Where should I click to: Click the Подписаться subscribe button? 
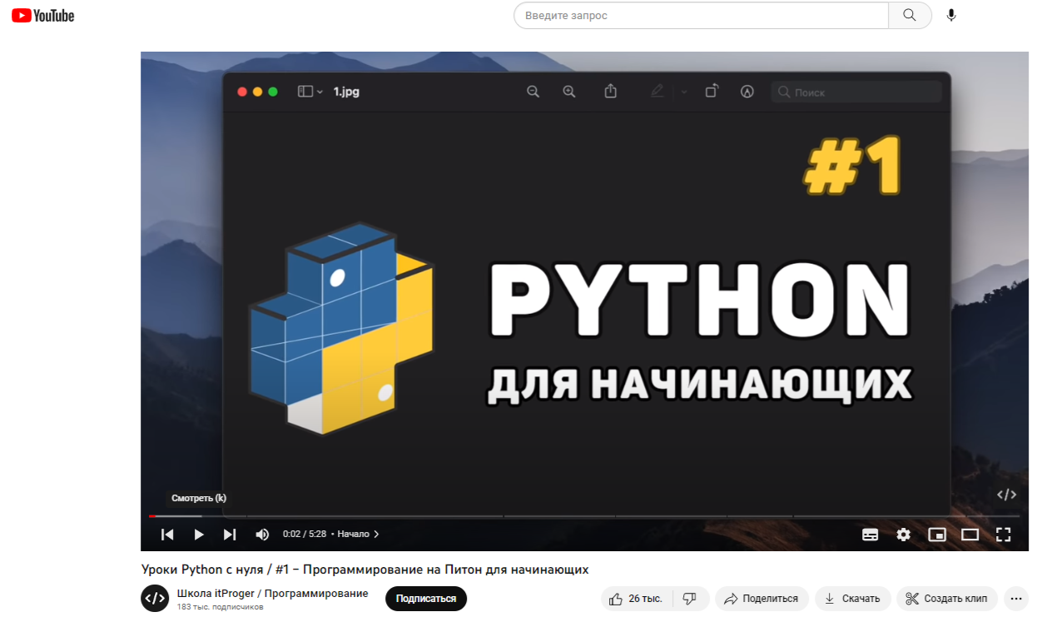pos(425,598)
